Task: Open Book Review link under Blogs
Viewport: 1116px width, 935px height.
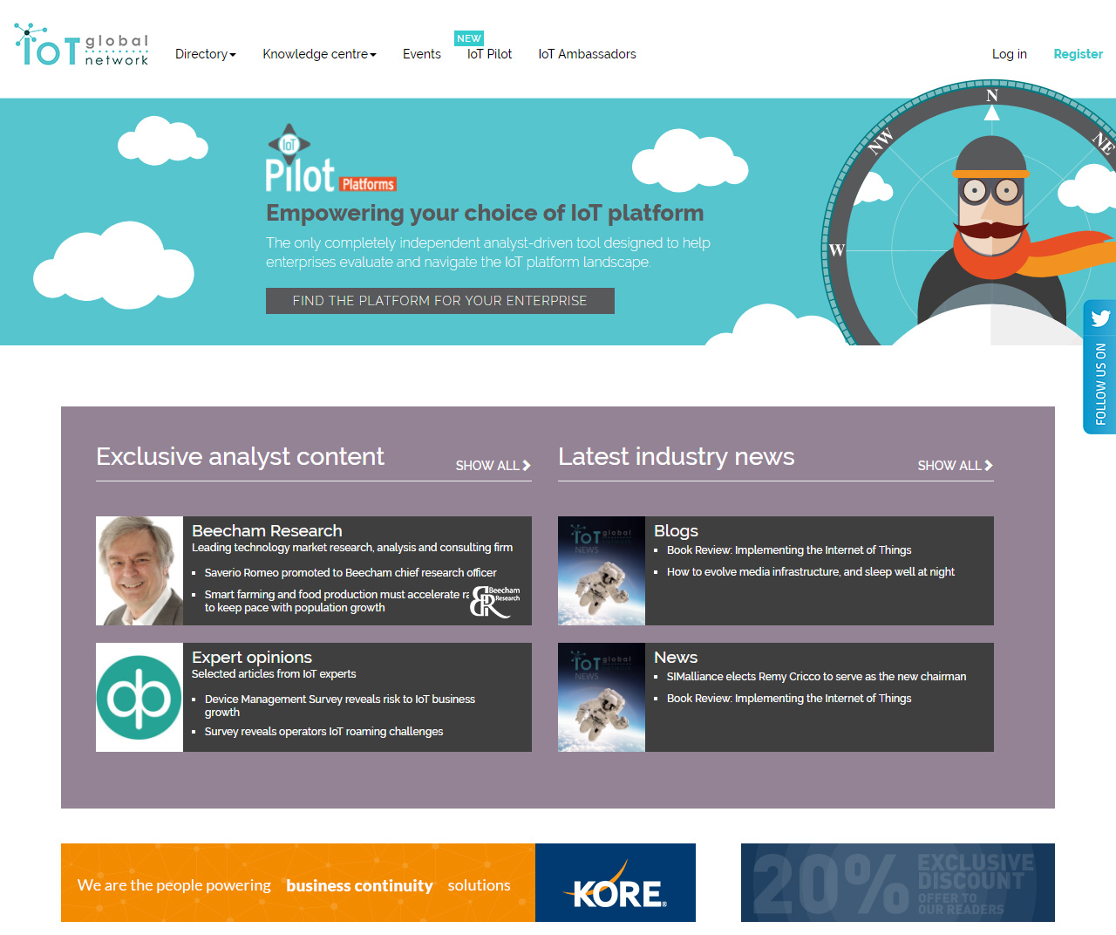Action: tap(789, 550)
